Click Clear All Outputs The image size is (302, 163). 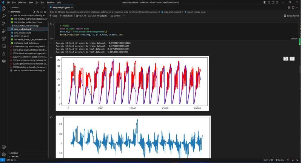[x=97, y=16]
